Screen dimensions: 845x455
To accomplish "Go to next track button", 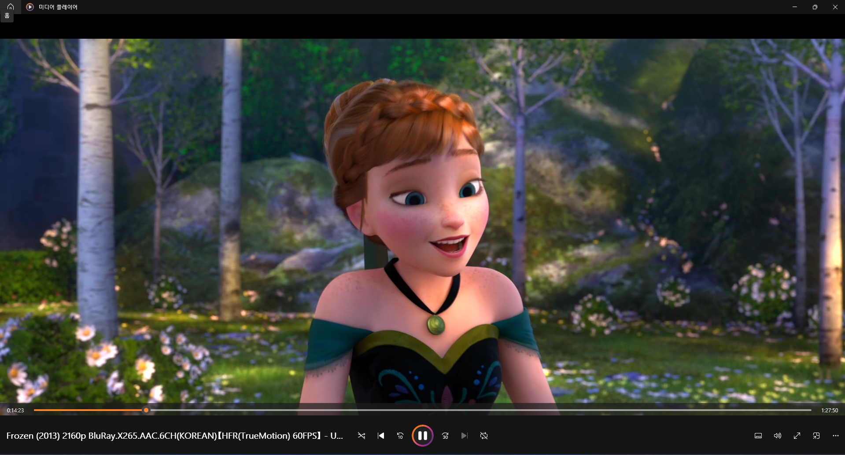I will (x=465, y=436).
